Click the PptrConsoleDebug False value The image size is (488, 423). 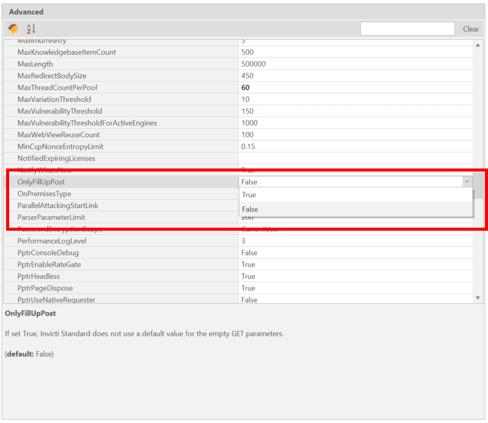click(249, 253)
